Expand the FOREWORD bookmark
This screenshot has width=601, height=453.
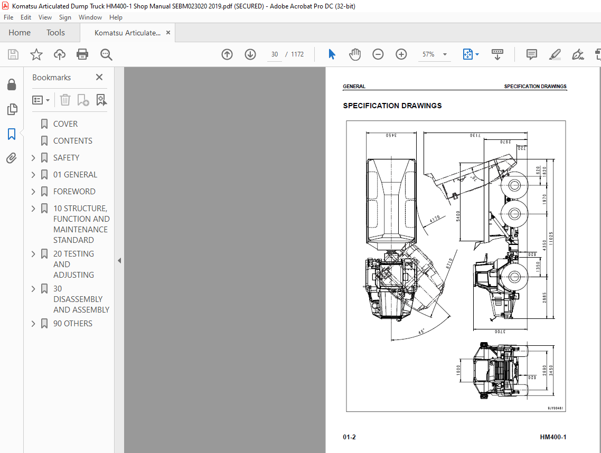pyautogui.click(x=33, y=192)
